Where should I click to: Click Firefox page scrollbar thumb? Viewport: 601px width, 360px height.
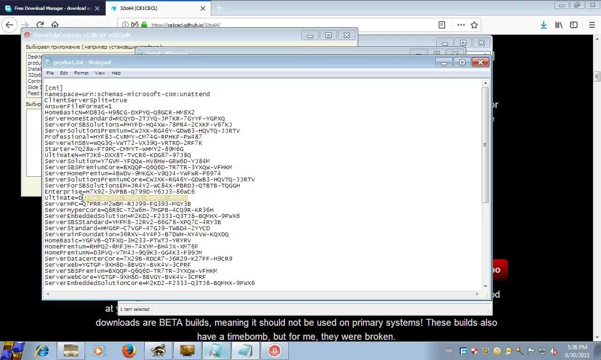[x=597, y=76]
